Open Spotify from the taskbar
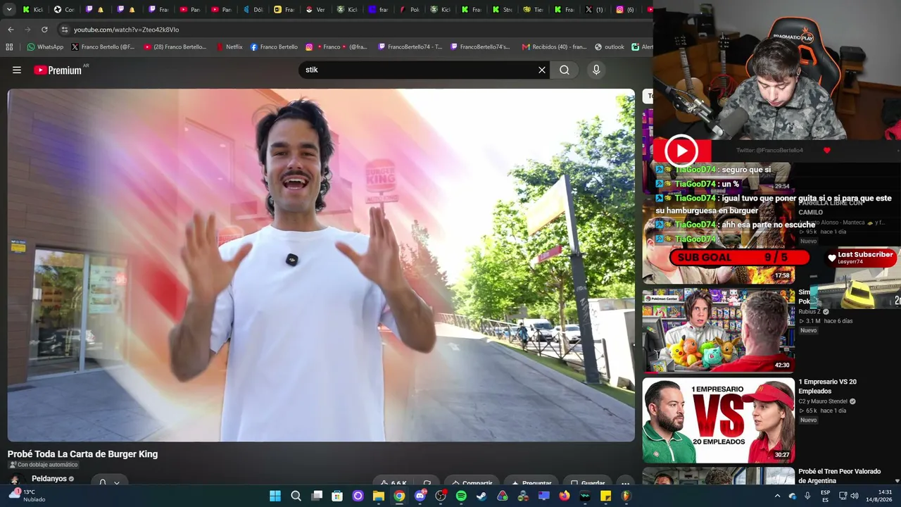This screenshot has width=901, height=507. point(461,496)
